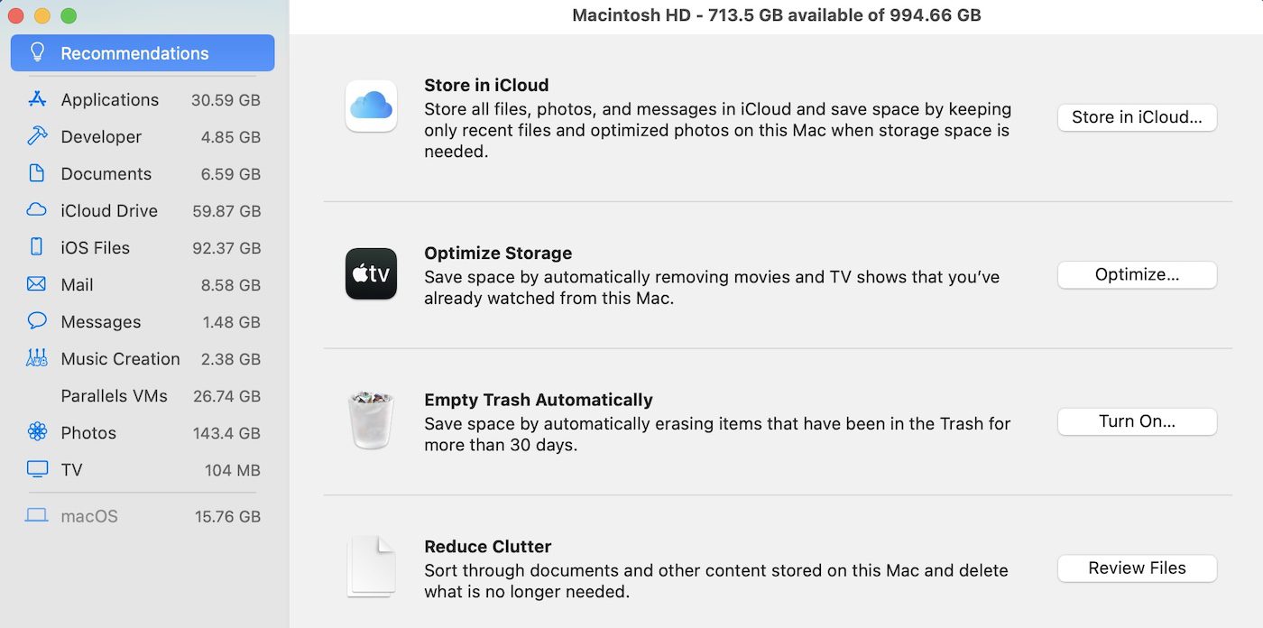Screen dimensions: 1263x628
Task: Click the Mail envelope icon in sidebar
Action: click(x=37, y=284)
